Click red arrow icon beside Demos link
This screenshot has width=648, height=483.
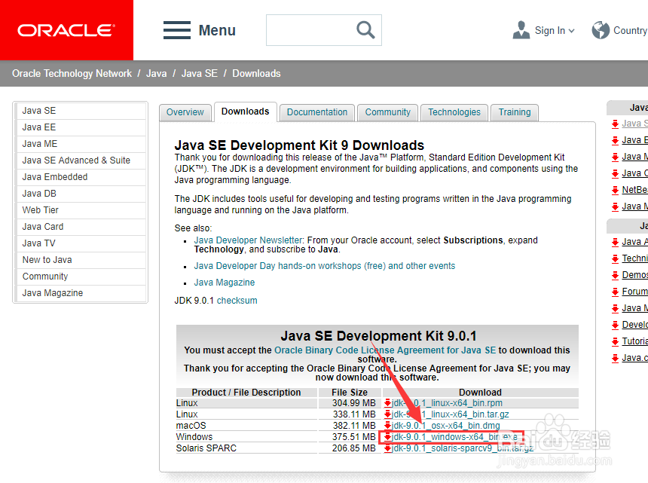615,275
